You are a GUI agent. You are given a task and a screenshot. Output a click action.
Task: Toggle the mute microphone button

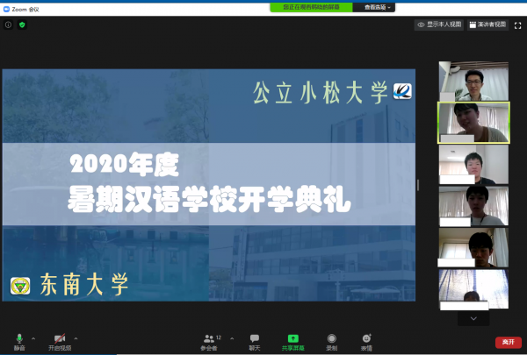pyautogui.click(x=19, y=342)
